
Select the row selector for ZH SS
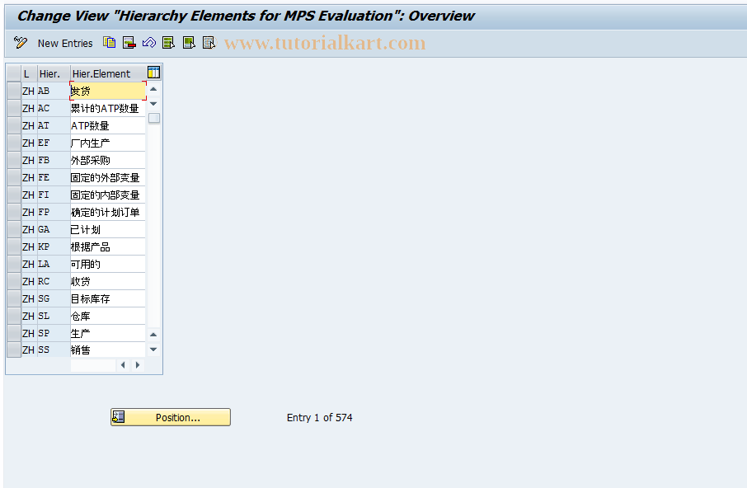(13, 350)
